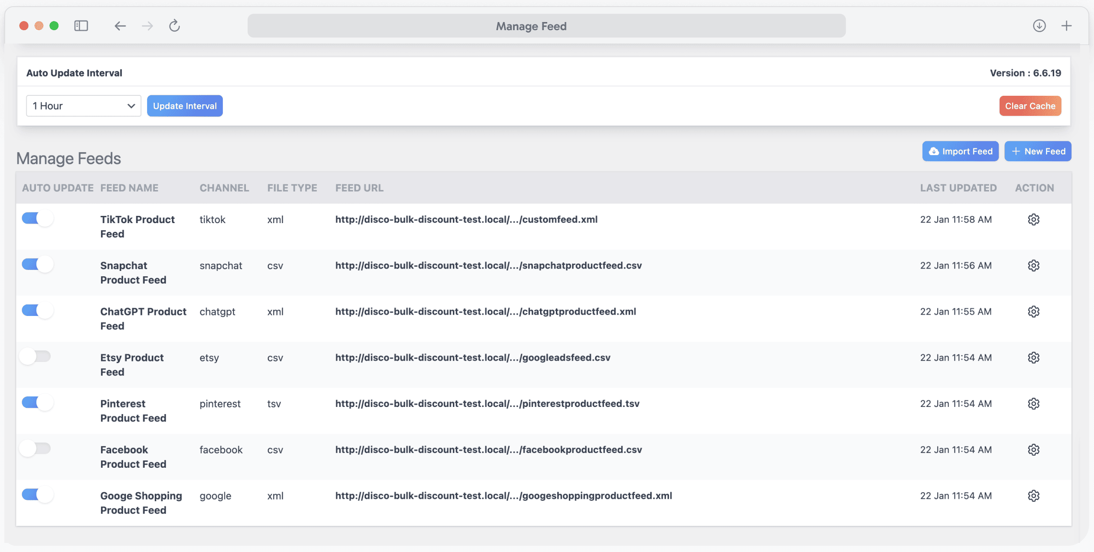
Task: Click the Clear Cache button
Action: (x=1030, y=105)
